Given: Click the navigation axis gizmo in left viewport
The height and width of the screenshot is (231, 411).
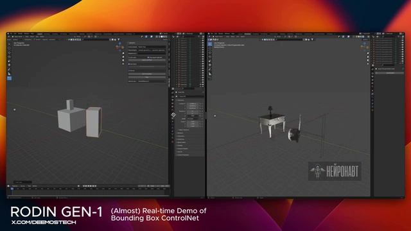Looking at the screenshot, I should click(119, 47).
